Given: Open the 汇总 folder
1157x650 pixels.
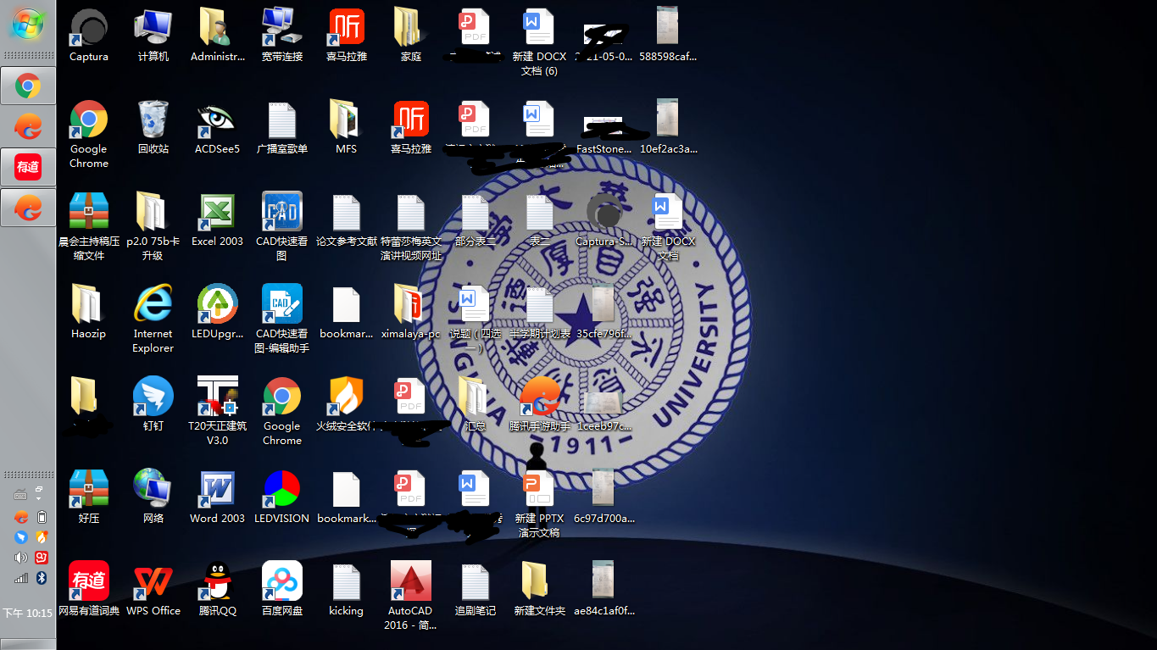Looking at the screenshot, I should [476, 405].
